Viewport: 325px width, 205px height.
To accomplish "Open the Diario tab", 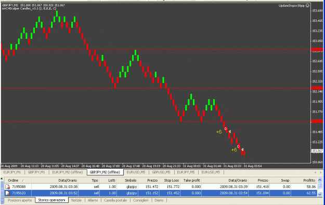I will pos(159,200).
